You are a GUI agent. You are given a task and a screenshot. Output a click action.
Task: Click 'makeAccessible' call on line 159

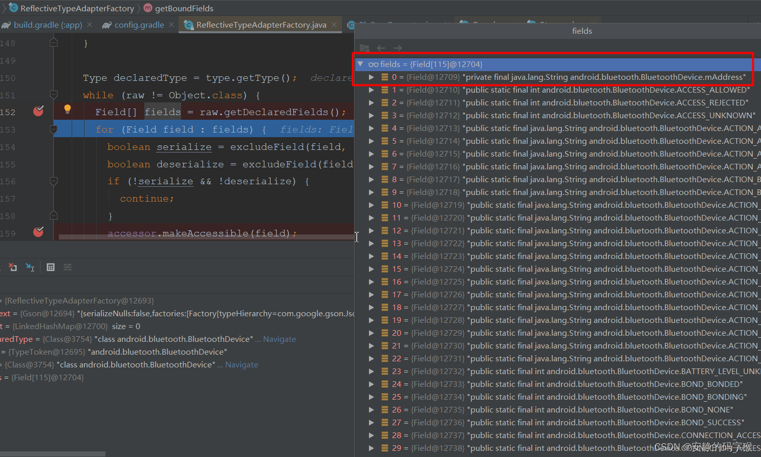206,233
